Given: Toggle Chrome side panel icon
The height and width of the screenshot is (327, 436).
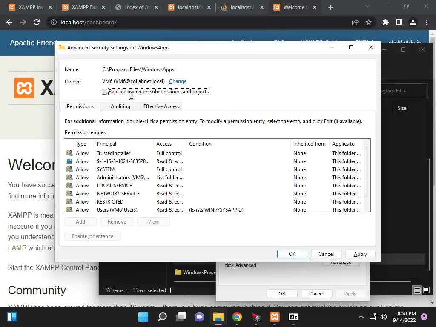Looking at the screenshot, I should click(x=399, y=22).
